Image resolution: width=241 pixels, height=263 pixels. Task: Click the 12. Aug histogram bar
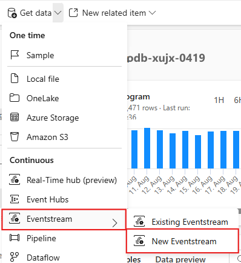pos(160,149)
